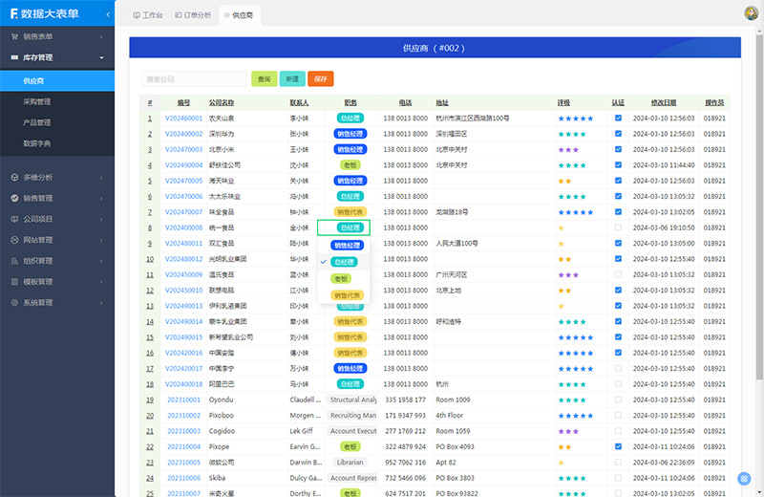
Task: Uncheck the 认证 checkbox for Pixope
Action: pyautogui.click(x=618, y=446)
